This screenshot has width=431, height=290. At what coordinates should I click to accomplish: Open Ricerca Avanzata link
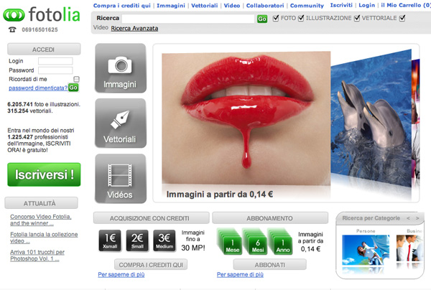[134, 28]
